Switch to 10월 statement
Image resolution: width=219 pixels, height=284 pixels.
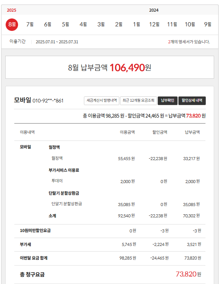[x=190, y=24]
